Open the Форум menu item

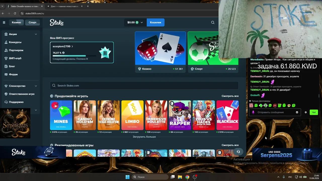13,74
